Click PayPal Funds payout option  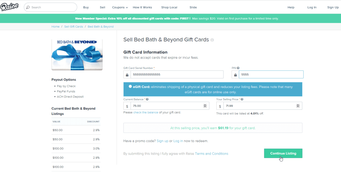(x=66, y=91)
